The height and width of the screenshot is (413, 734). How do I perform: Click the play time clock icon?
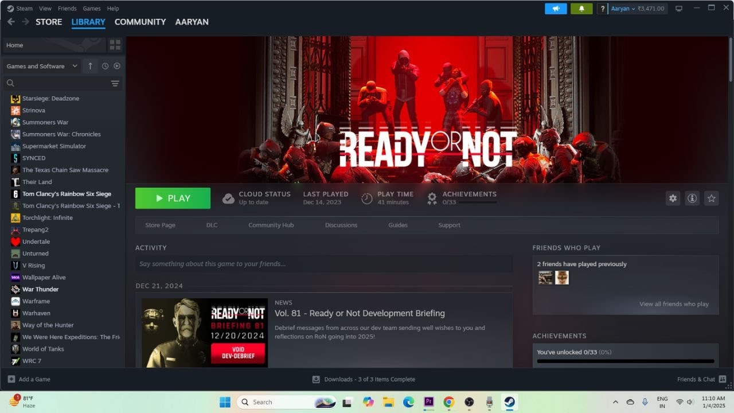point(367,198)
